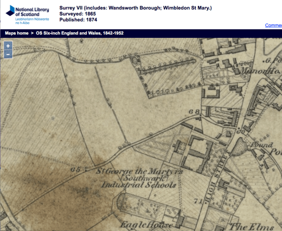Click the zoom out minus button
Viewport: 282px width, 231px height.
point(8,54)
